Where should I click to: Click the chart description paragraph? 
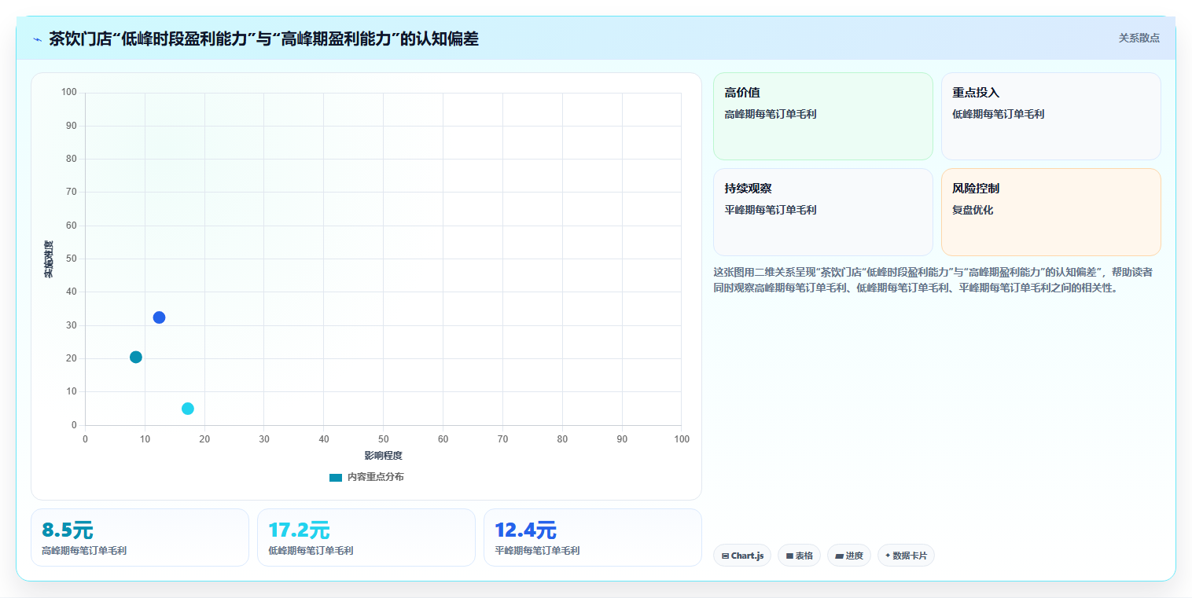click(x=933, y=280)
